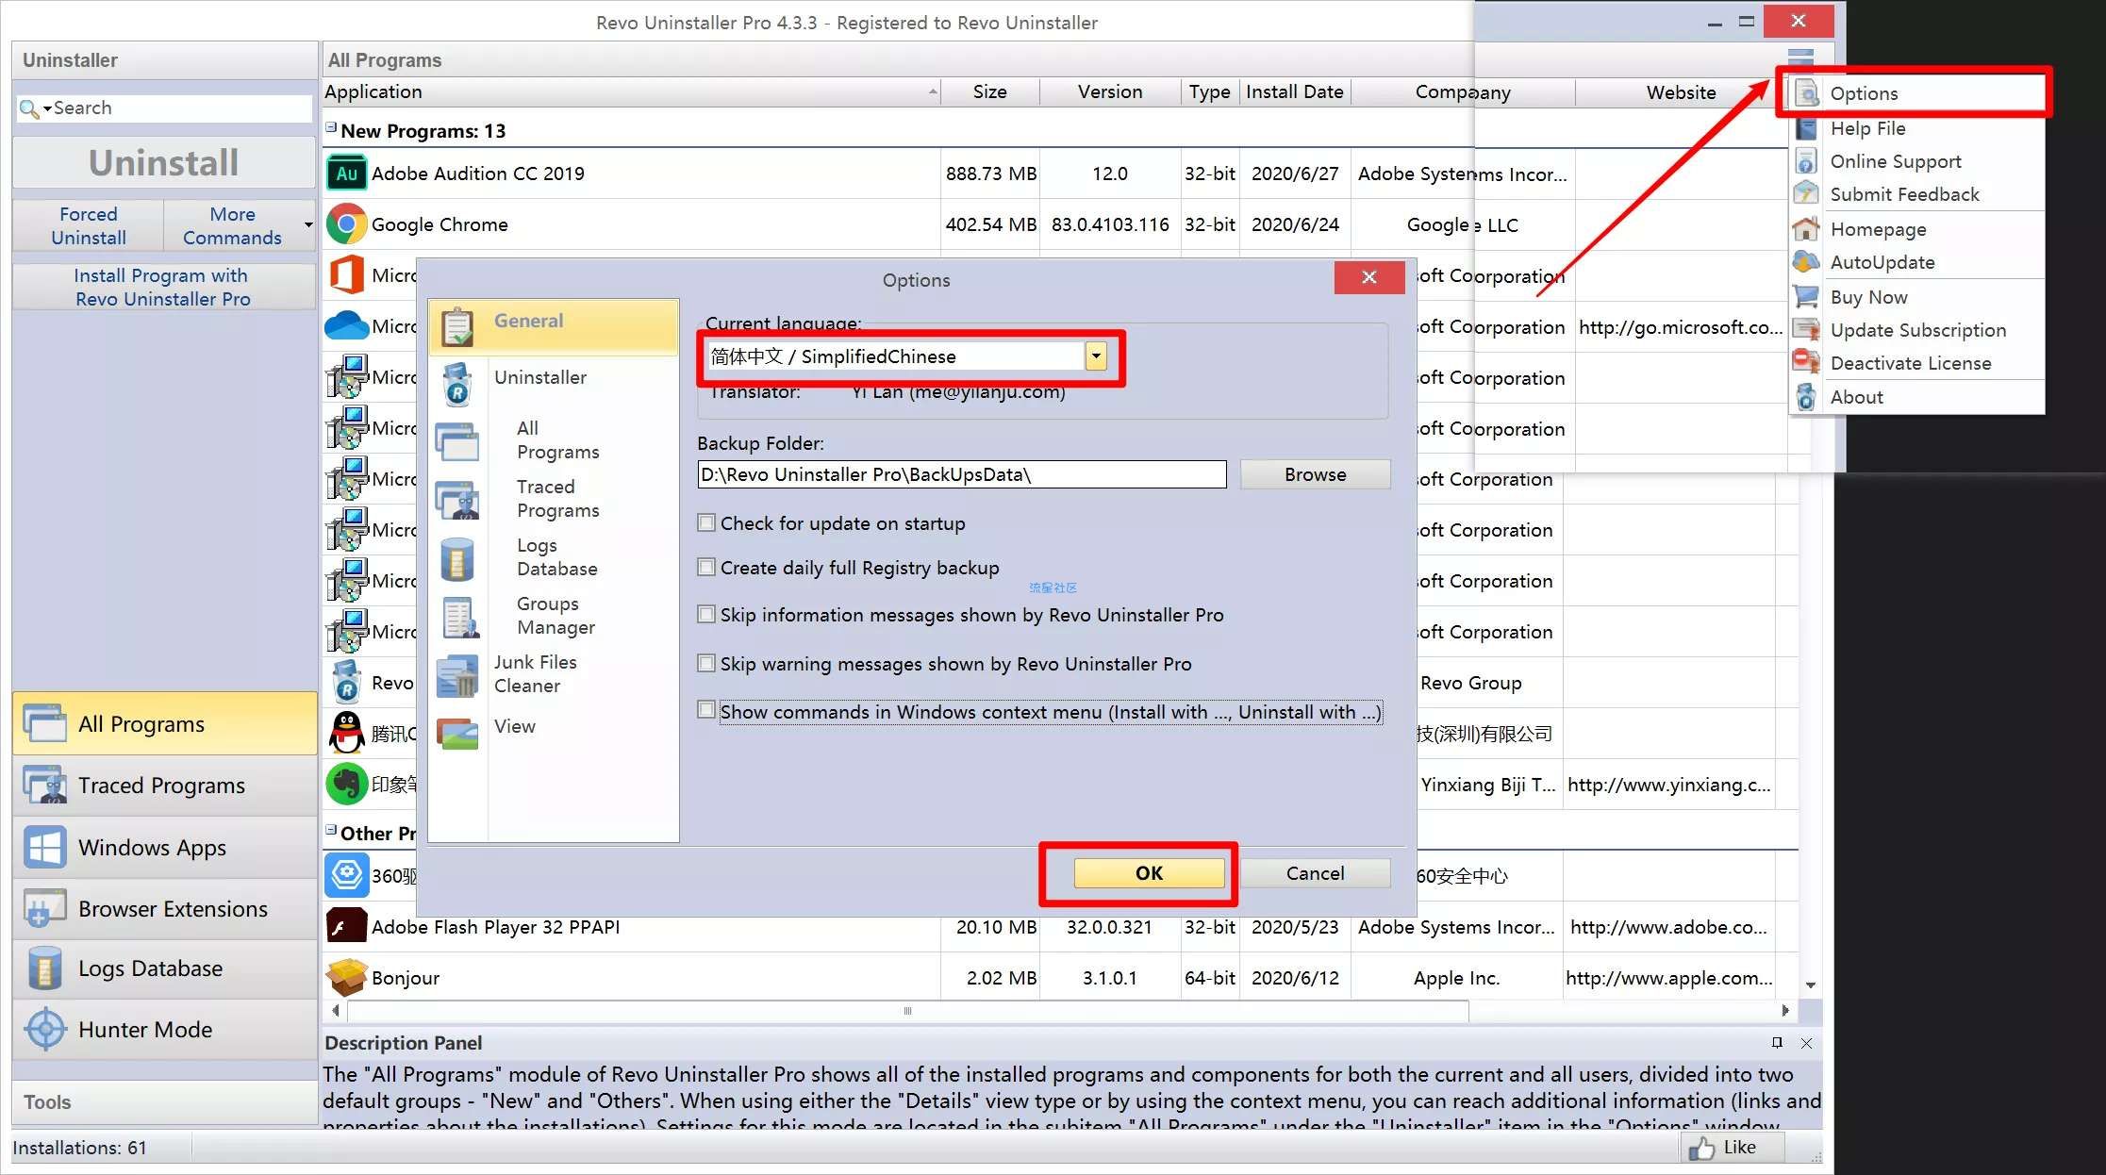Select View icon in Options sidebar
The width and height of the screenshot is (2106, 1175).
coord(458,733)
